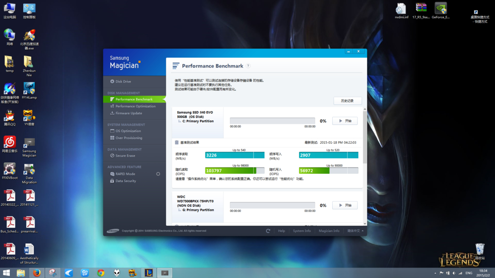Select the Recycle Bin icon
Image resolution: width=495 pixels, height=278 pixels.
coord(480,251)
